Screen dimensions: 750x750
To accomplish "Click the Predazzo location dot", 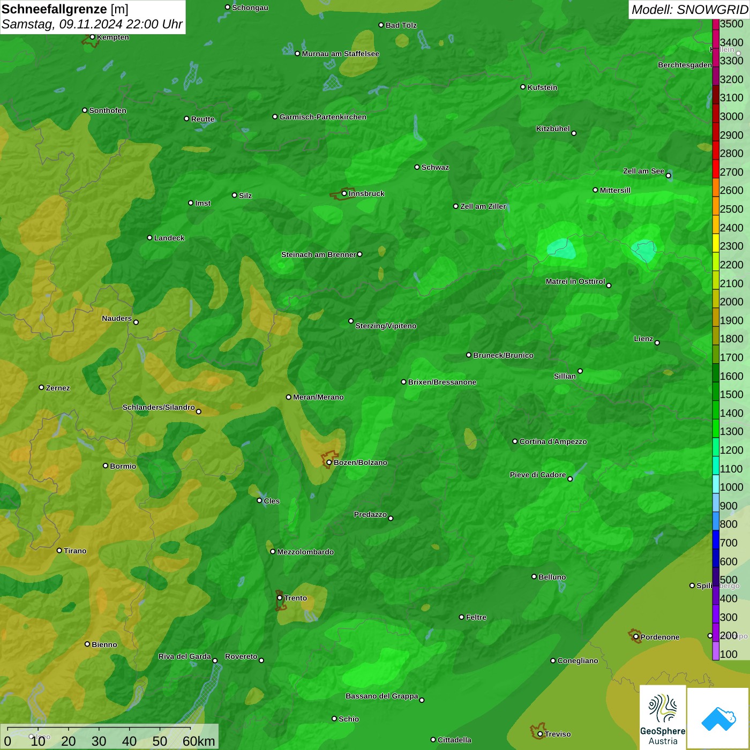I will (x=391, y=518).
